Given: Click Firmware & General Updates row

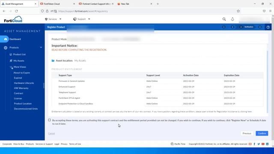Looking at the screenshot, I should (x=157, y=81).
